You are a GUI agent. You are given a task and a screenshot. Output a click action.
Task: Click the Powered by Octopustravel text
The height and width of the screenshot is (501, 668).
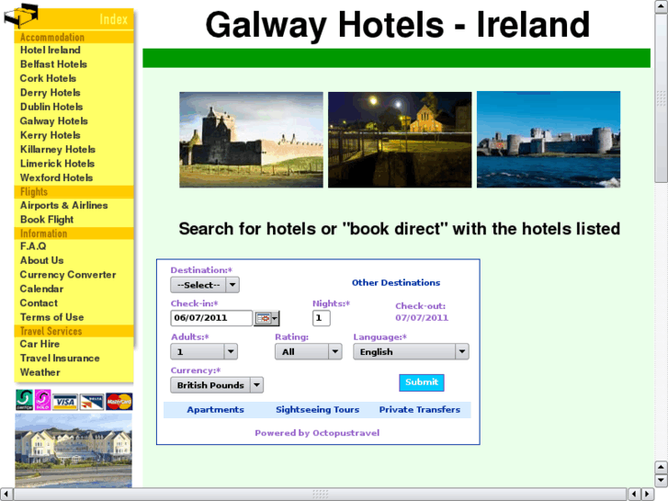coord(317,433)
